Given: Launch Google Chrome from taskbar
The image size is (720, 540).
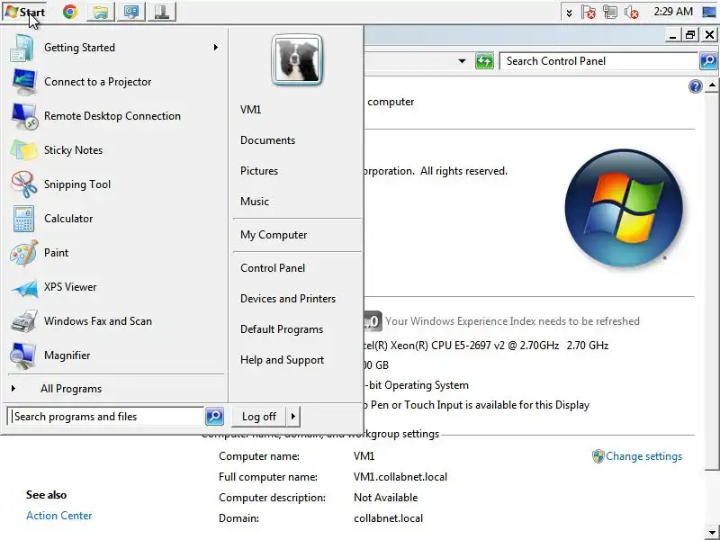Looking at the screenshot, I should [70, 12].
